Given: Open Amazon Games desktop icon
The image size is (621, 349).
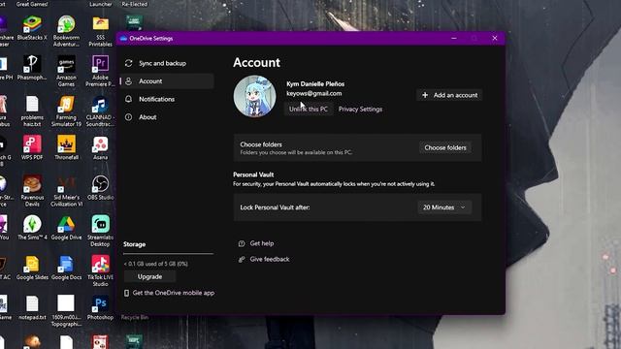Looking at the screenshot, I should pos(66,71).
